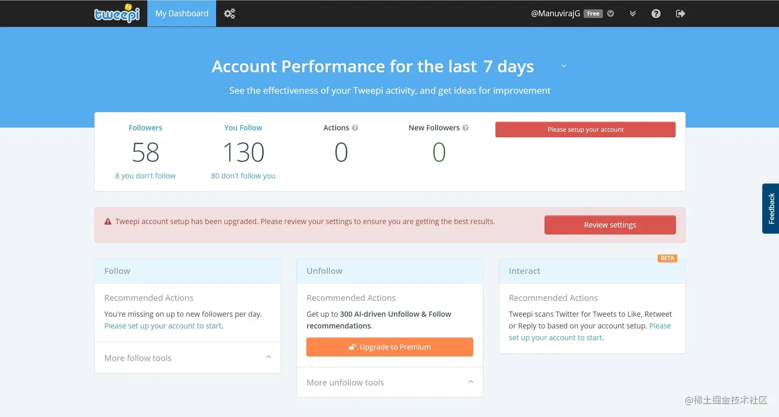Collapse More unfollow tools section

(x=470, y=381)
